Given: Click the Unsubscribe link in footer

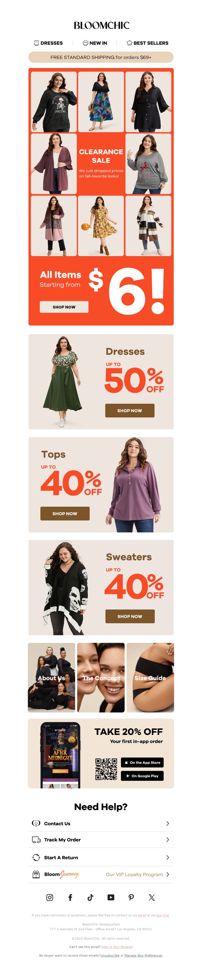Looking at the screenshot, I should 110,955.
